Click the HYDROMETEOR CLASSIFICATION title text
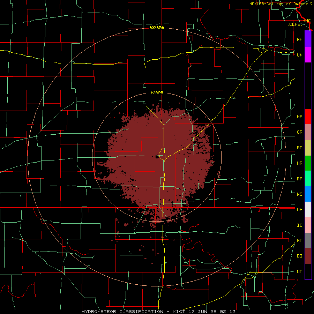The image size is (314, 314). [x=122, y=312]
